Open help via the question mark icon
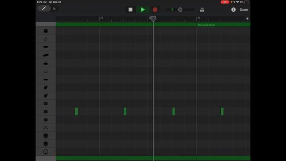Viewport: 286px width, 161px height. 233,9
